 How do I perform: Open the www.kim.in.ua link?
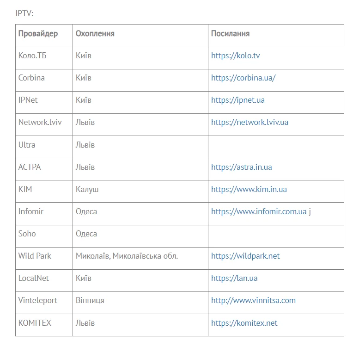(x=249, y=189)
